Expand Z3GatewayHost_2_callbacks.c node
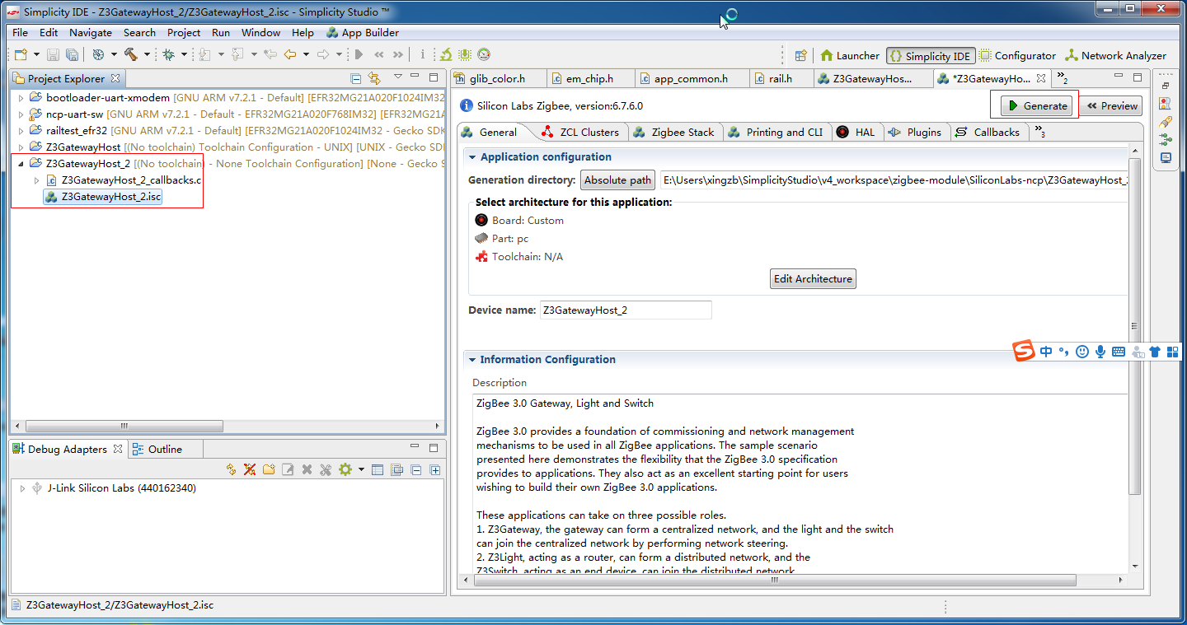This screenshot has height=625, width=1187. (36, 180)
